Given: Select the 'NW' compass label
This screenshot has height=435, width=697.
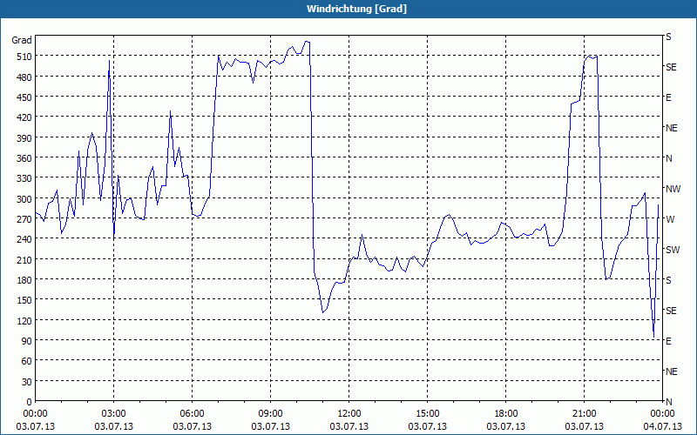Looking at the screenshot, I should pos(673,189).
